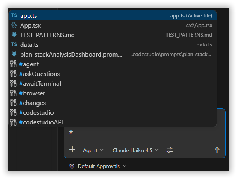Viewport: 237px width, 179px height.
Task: Click markdown arrow icon beside TEST_PATTERNS.md
Action: pyautogui.click(x=14, y=34)
